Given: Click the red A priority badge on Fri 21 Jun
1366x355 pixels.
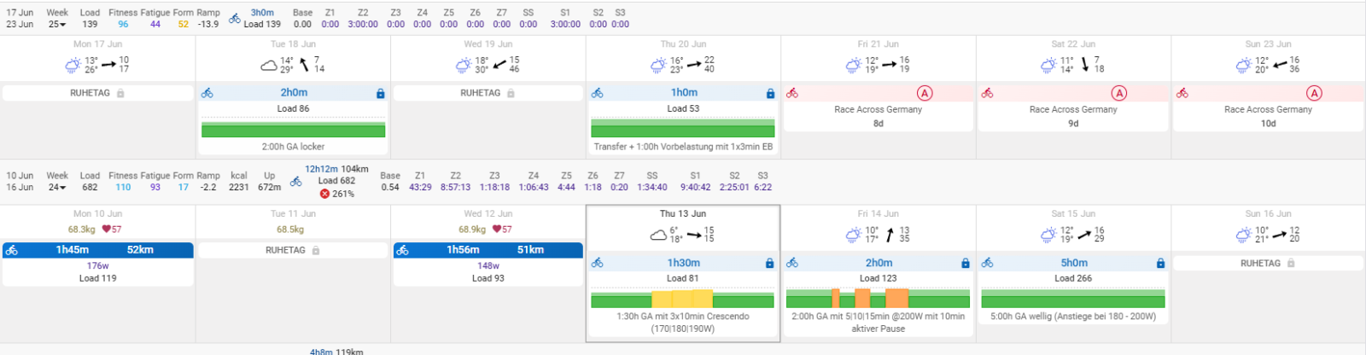Looking at the screenshot, I should tap(924, 93).
